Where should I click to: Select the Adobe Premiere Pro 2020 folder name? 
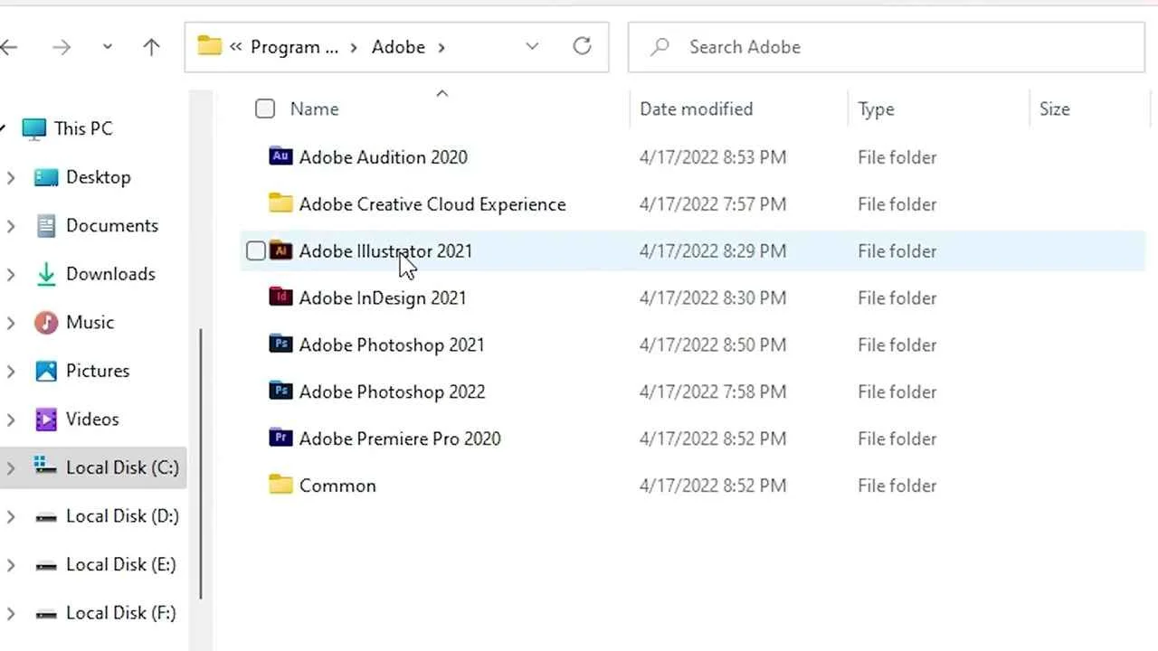(400, 439)
